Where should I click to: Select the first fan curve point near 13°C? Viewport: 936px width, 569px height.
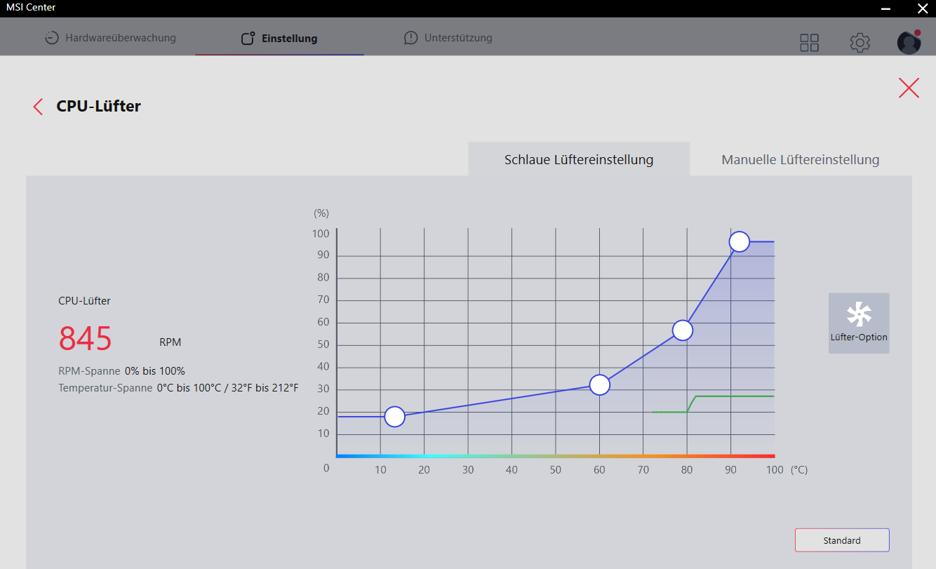[x=395, y=417]
